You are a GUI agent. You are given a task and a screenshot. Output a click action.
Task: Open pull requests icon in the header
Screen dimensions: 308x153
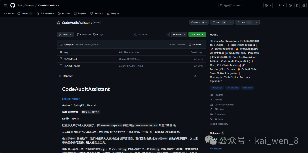pos(297,5)
